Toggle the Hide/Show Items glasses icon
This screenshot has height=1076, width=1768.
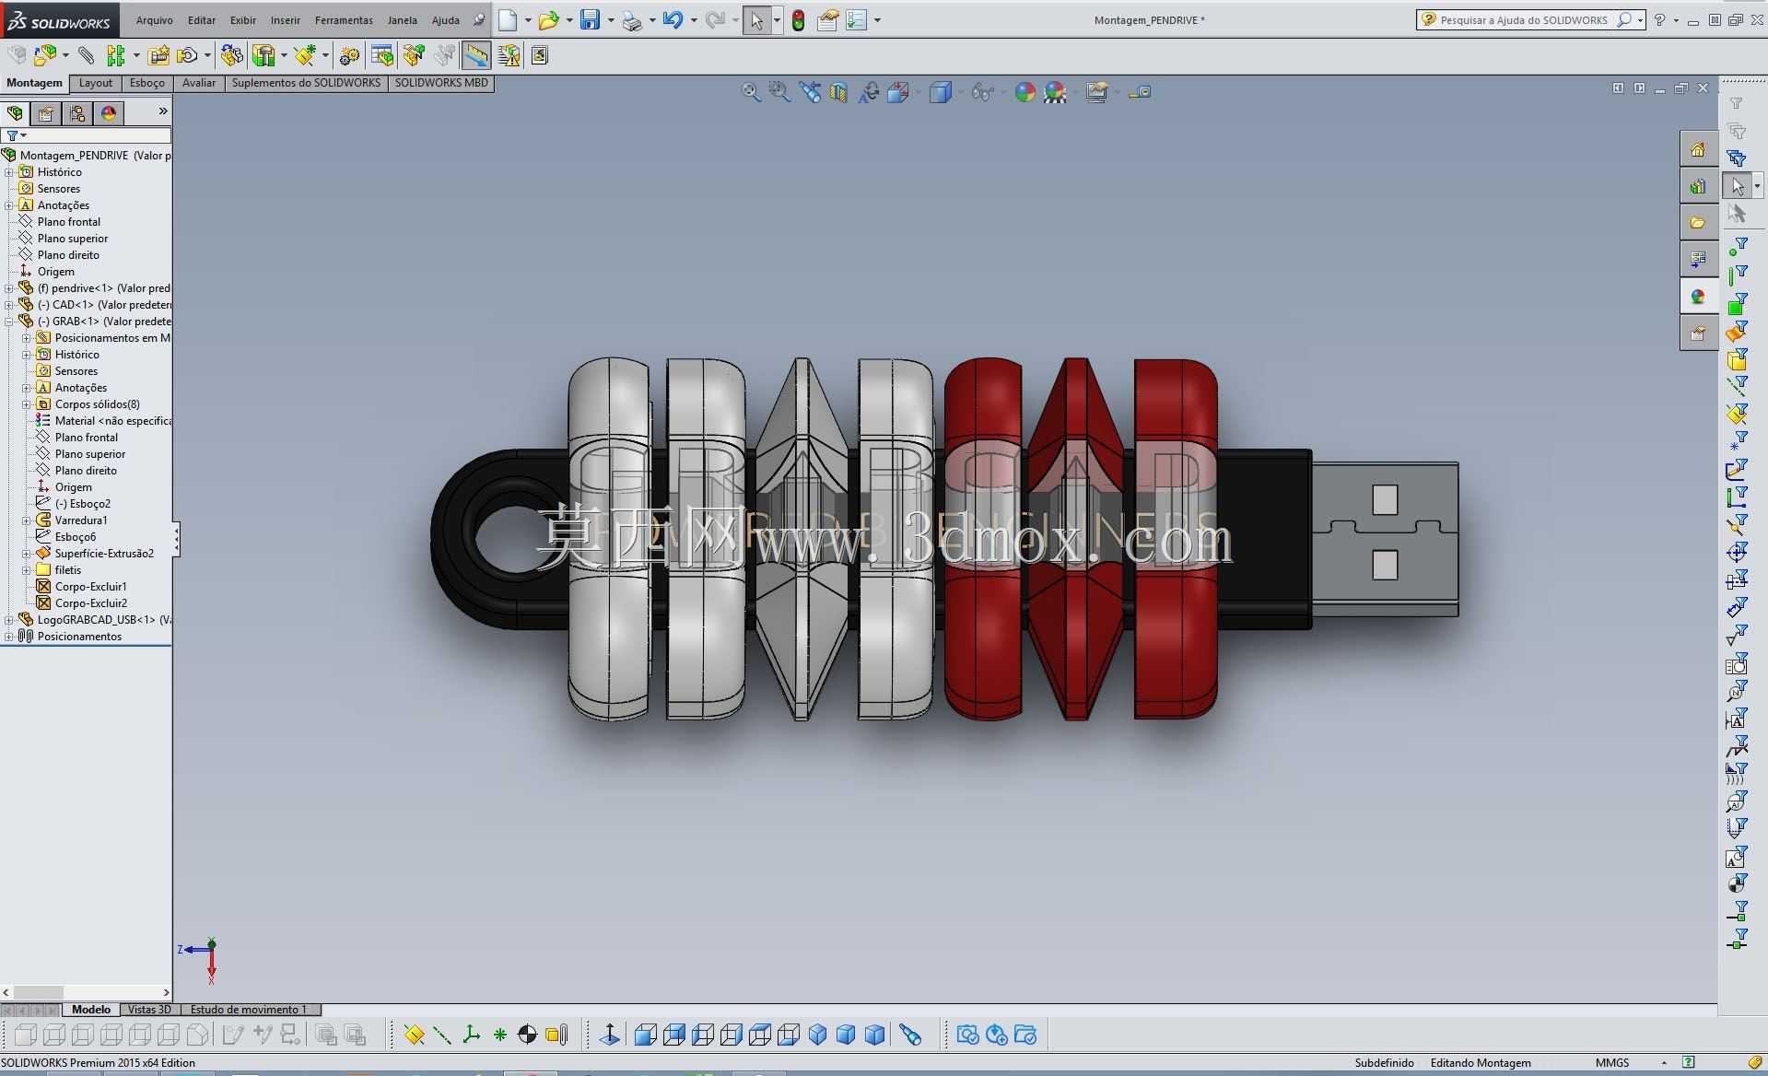(x=983, y=92)
